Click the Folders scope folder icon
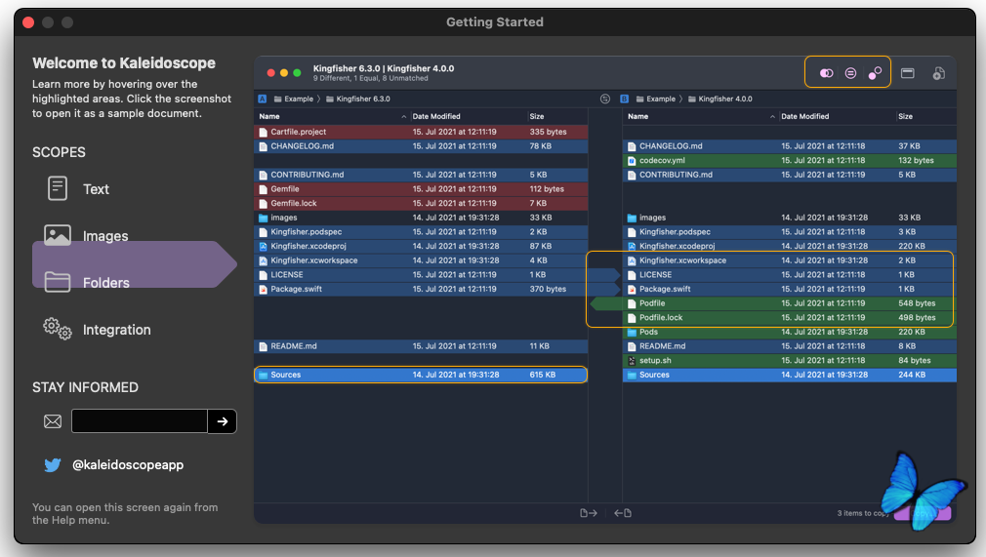 click(58, 282)
